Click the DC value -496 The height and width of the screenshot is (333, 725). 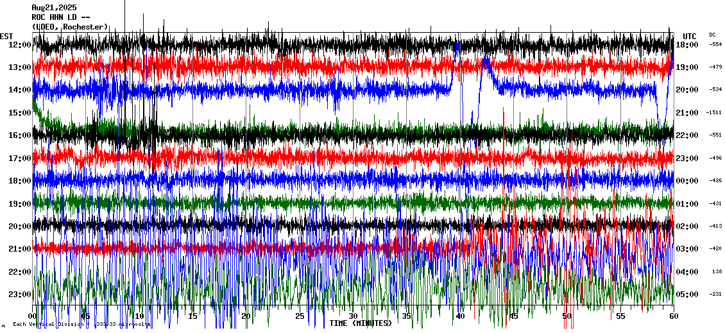click(716, 158)
